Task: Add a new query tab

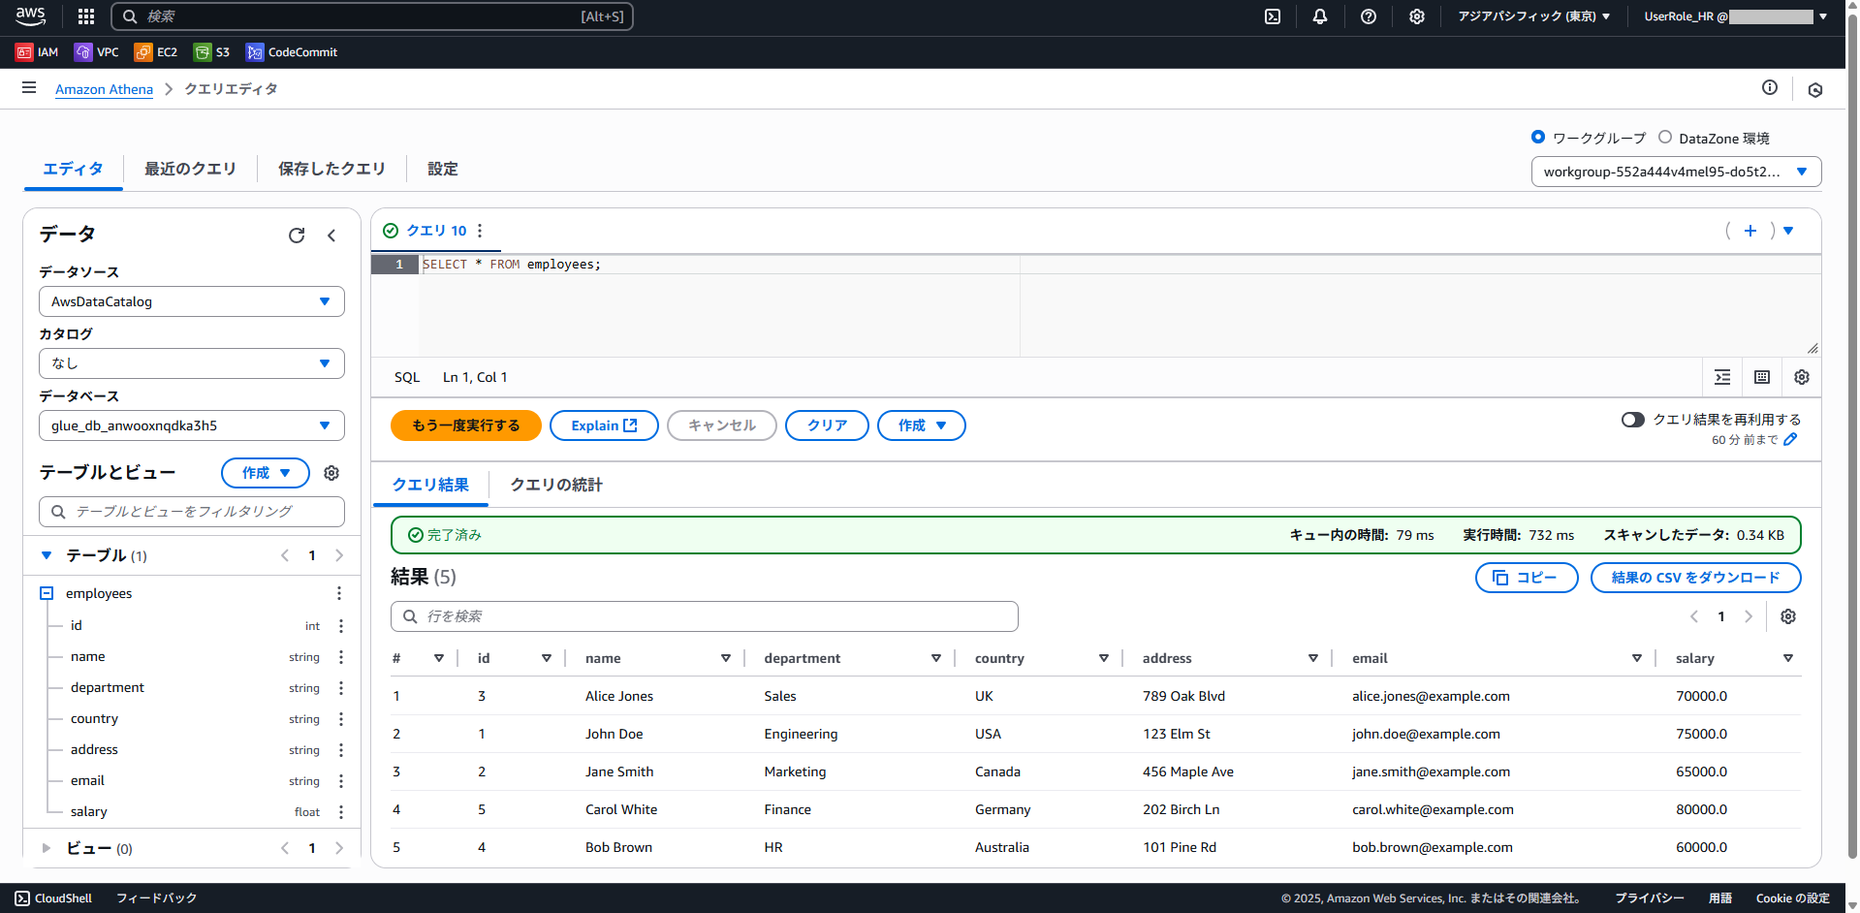Action: tap(1750, 231)
